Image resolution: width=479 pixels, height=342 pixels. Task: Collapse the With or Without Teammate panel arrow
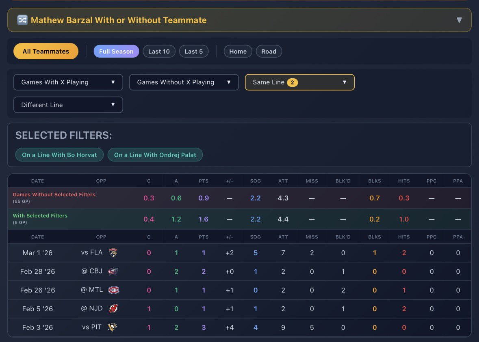click(x=459, y=20)
